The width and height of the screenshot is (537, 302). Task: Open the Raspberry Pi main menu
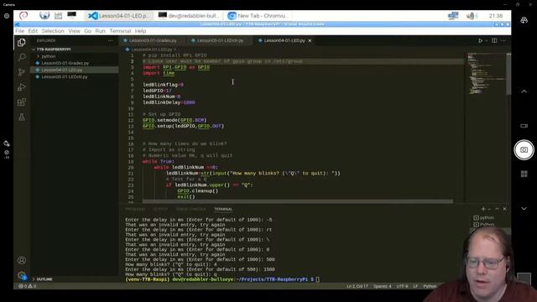click(23, 15)
